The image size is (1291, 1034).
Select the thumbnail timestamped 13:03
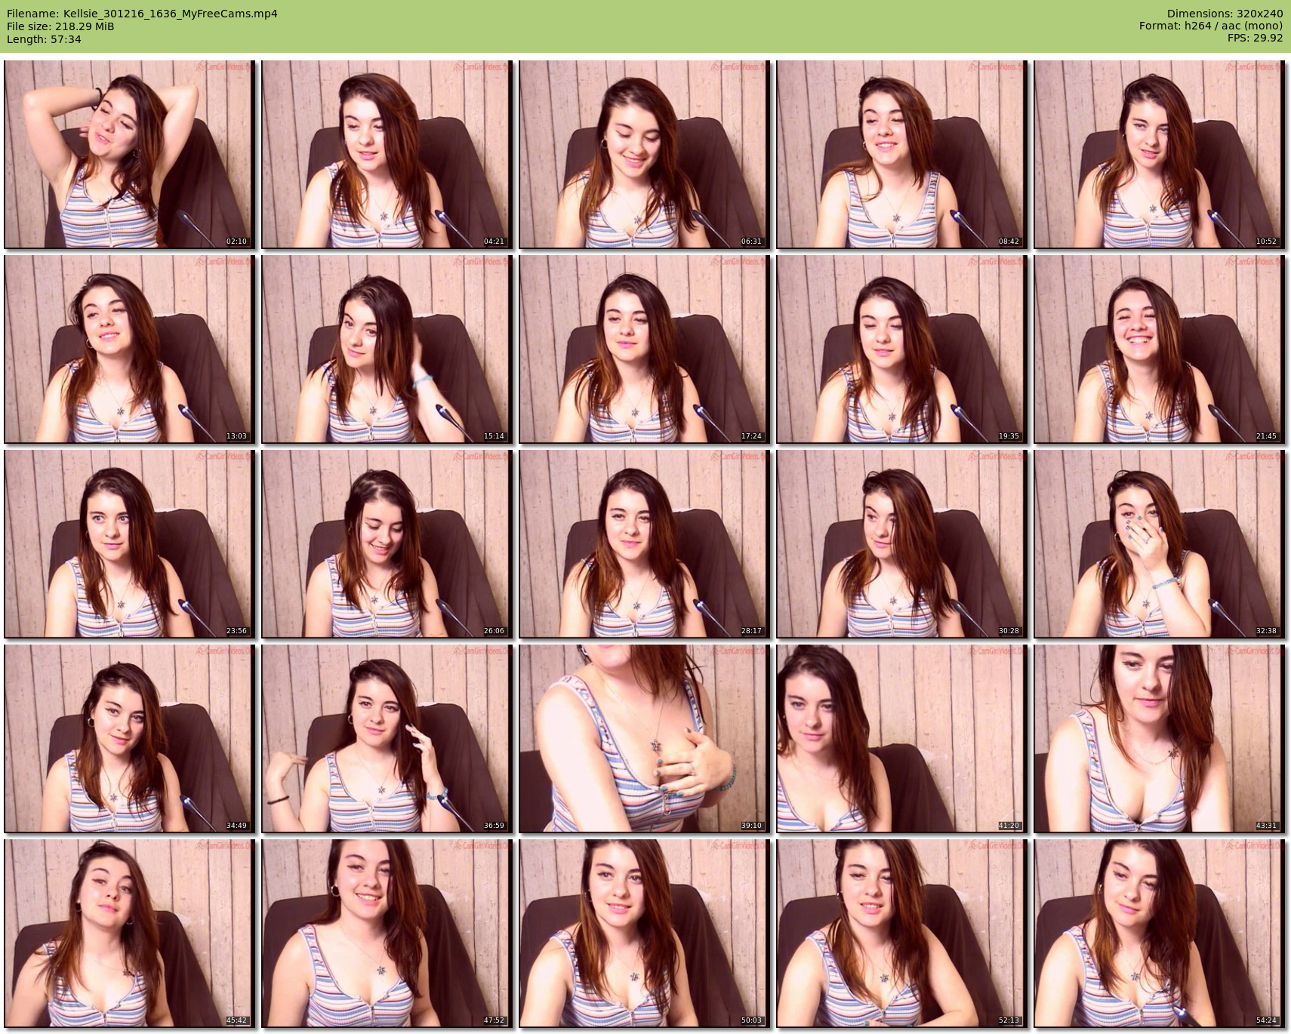(130, 349)
